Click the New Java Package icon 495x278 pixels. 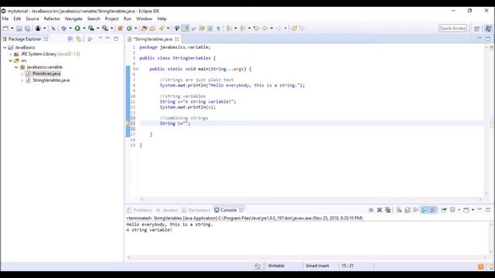121,29
